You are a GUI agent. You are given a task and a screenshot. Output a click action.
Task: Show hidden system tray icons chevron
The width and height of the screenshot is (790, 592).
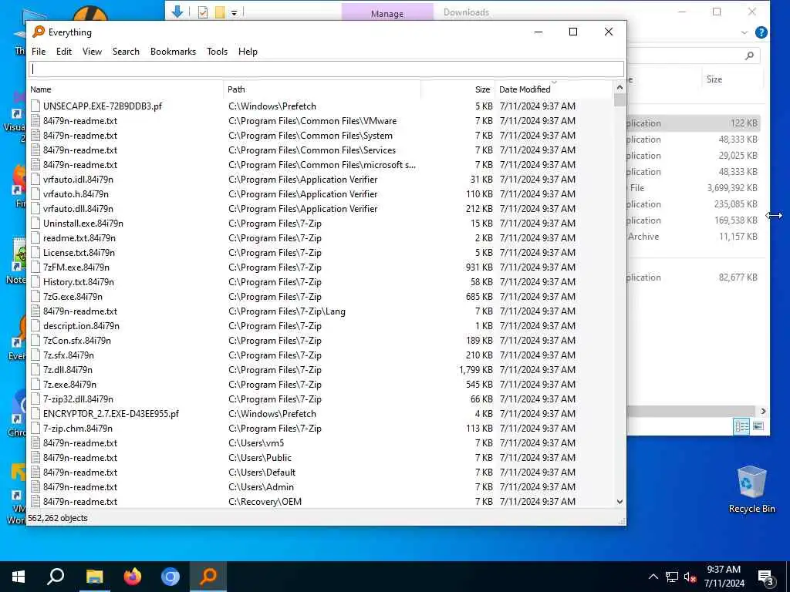point(653,577)
